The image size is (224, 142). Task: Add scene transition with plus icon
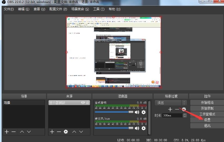point(170,110)
